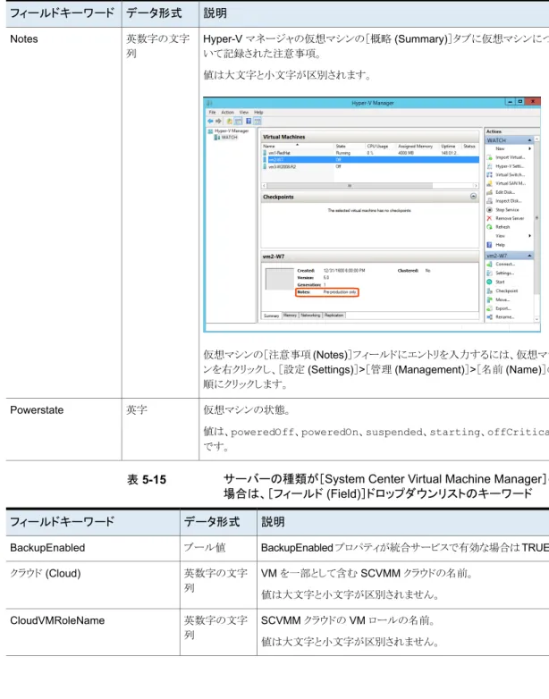Select the vm2-W7 virtual machine row

point(370,160)
